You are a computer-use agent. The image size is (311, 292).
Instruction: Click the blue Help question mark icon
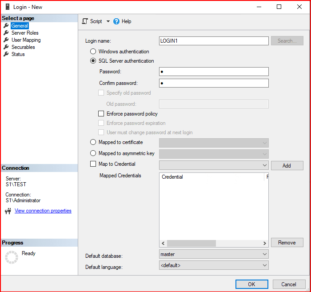[116, 21]
